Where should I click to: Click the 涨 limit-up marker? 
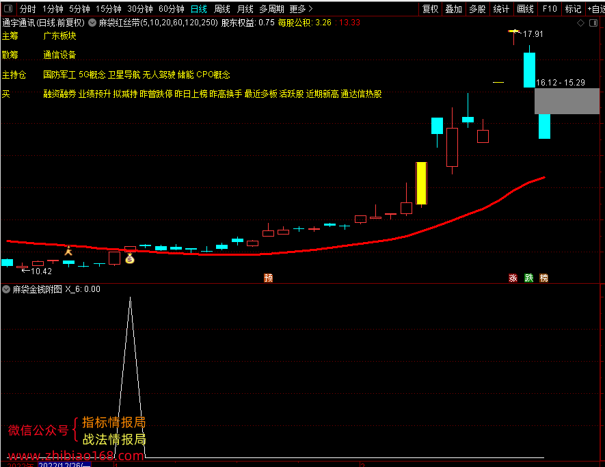click(x=513, y=278)
